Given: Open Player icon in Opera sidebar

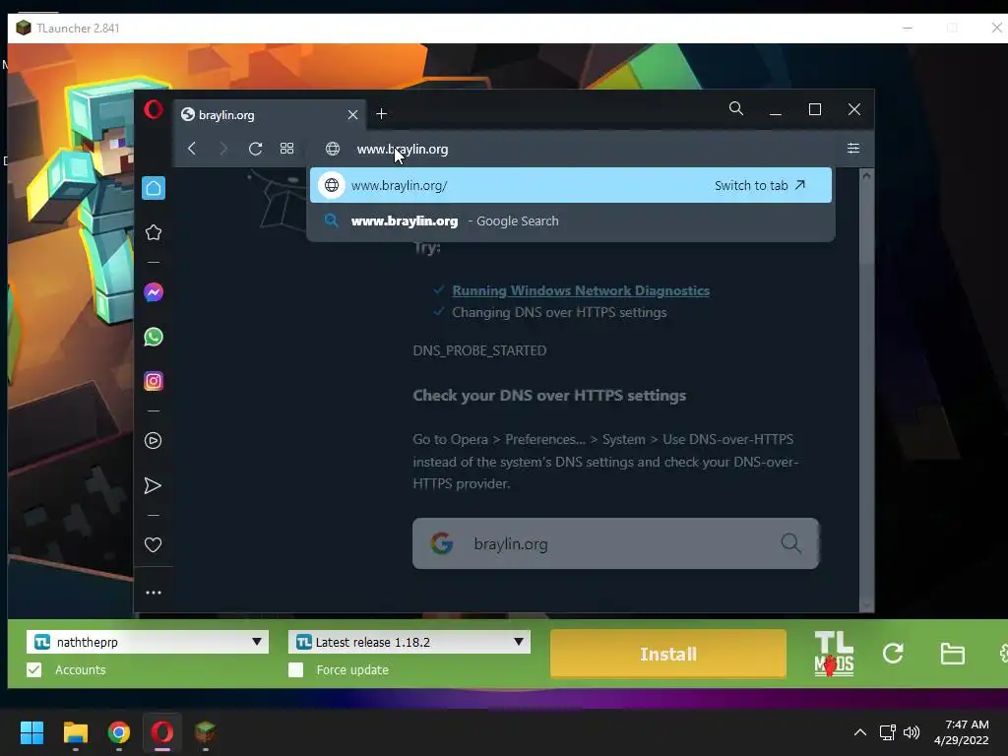Looking at the screenshot, I should [153, 440].
